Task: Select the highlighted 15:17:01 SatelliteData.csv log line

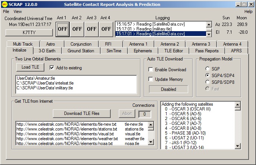Action: (161, 34)
